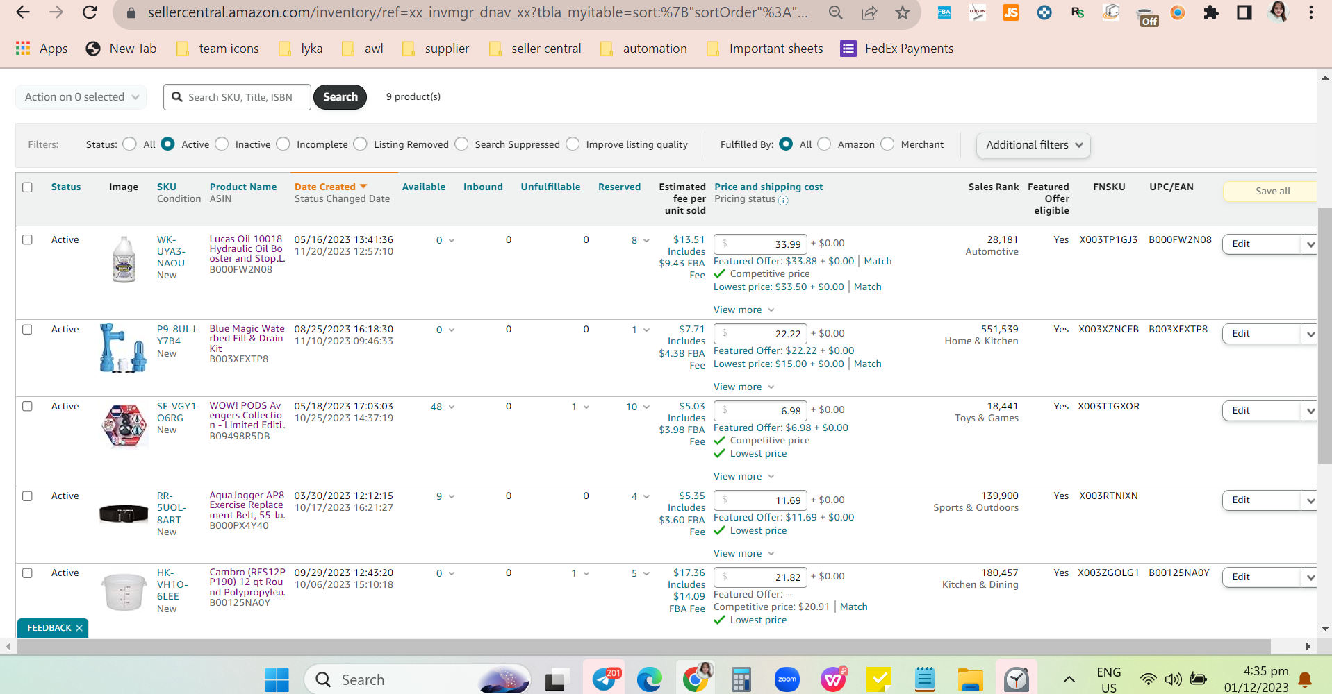Screen dimensions: 1332x694
Task: Check the Lucas Oil 10018 row checkbox
Action: point(27,240)
